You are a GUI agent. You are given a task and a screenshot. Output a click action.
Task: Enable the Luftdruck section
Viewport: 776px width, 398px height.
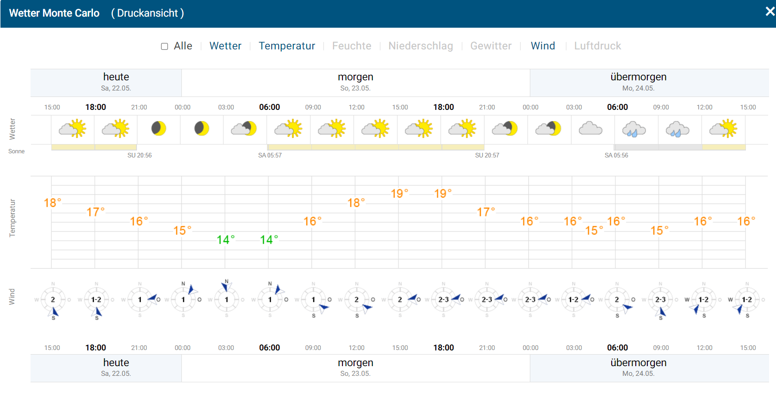point(597,46)
